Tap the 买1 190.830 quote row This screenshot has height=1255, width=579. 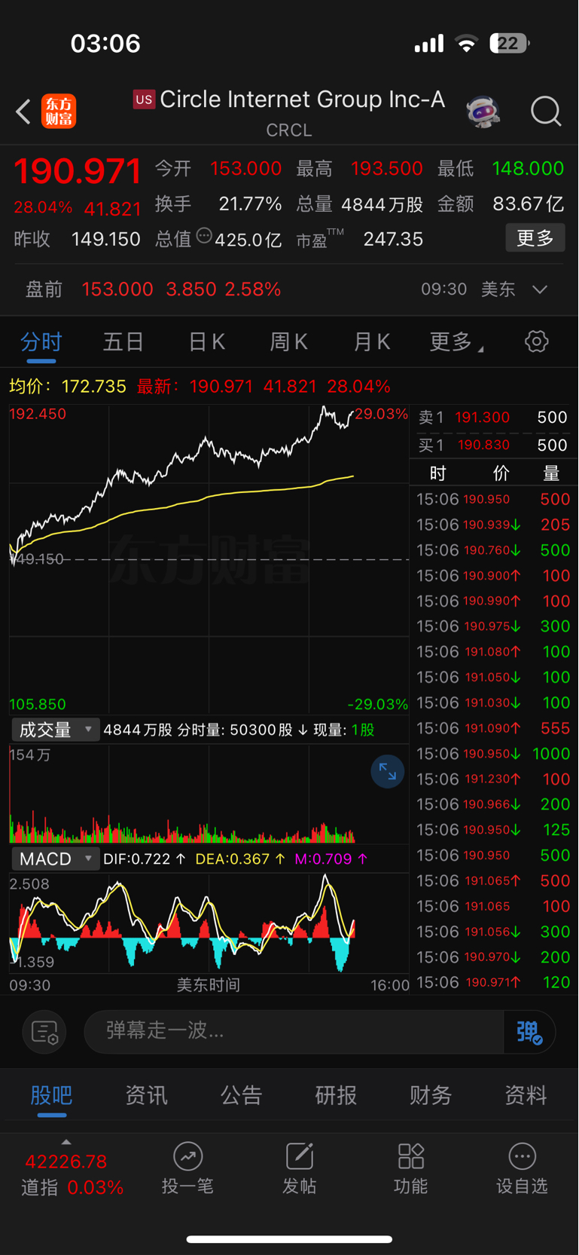493,445
